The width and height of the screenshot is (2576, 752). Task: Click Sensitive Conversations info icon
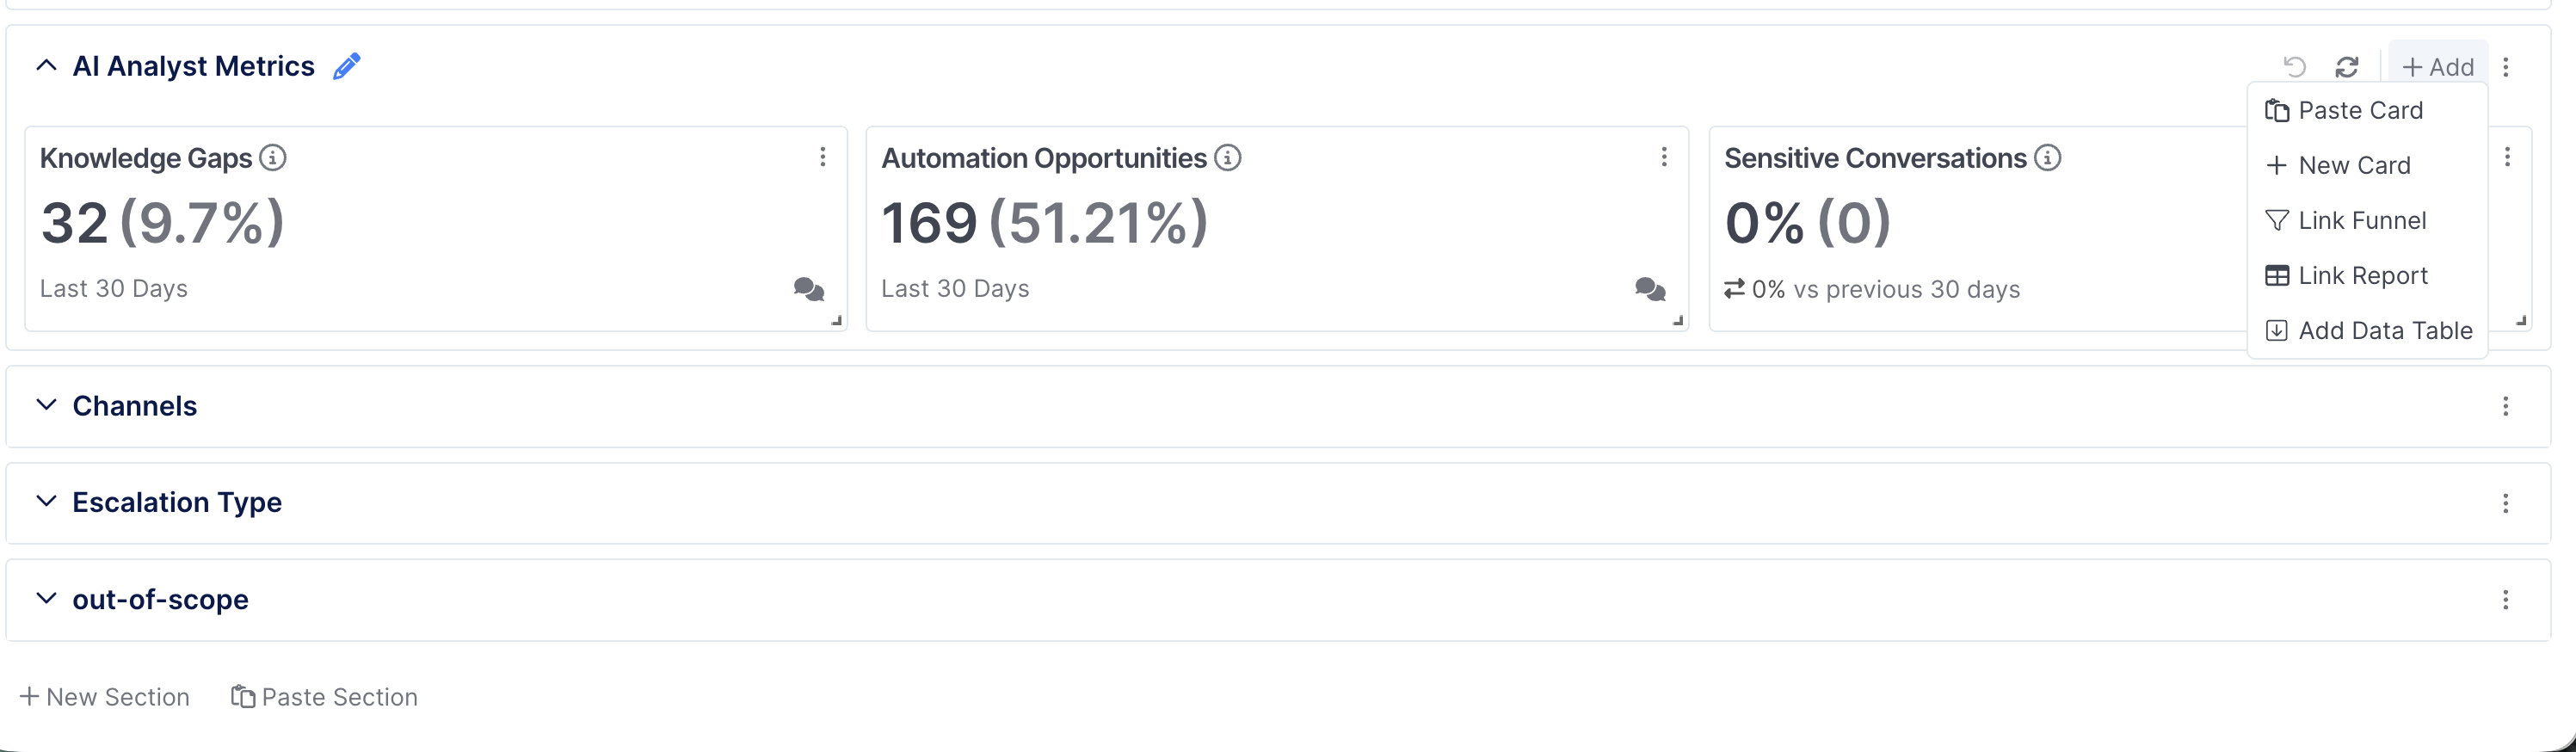pos(2048,158)
